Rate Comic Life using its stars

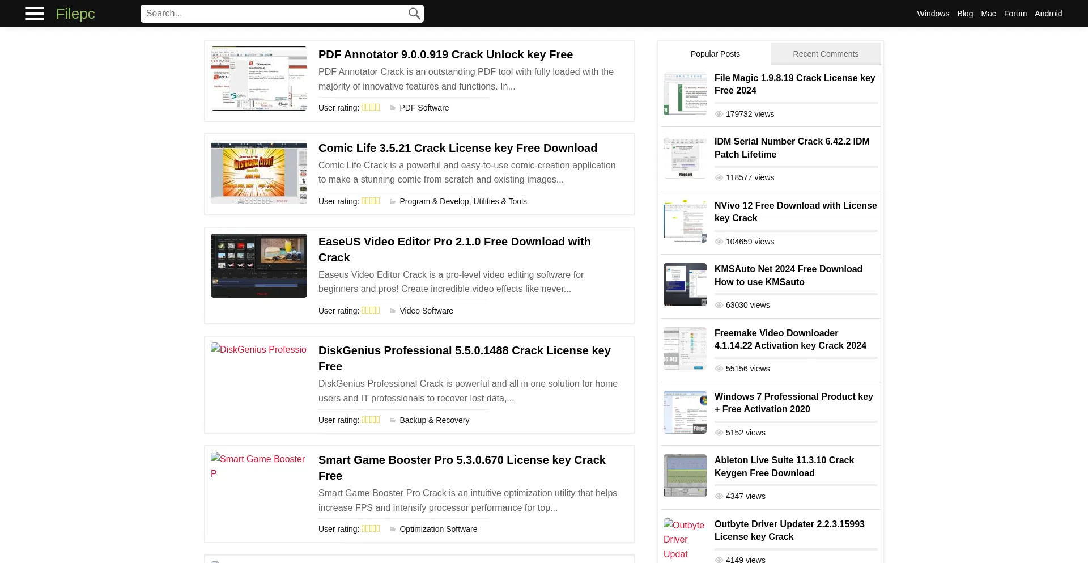(x=371, y=201)
